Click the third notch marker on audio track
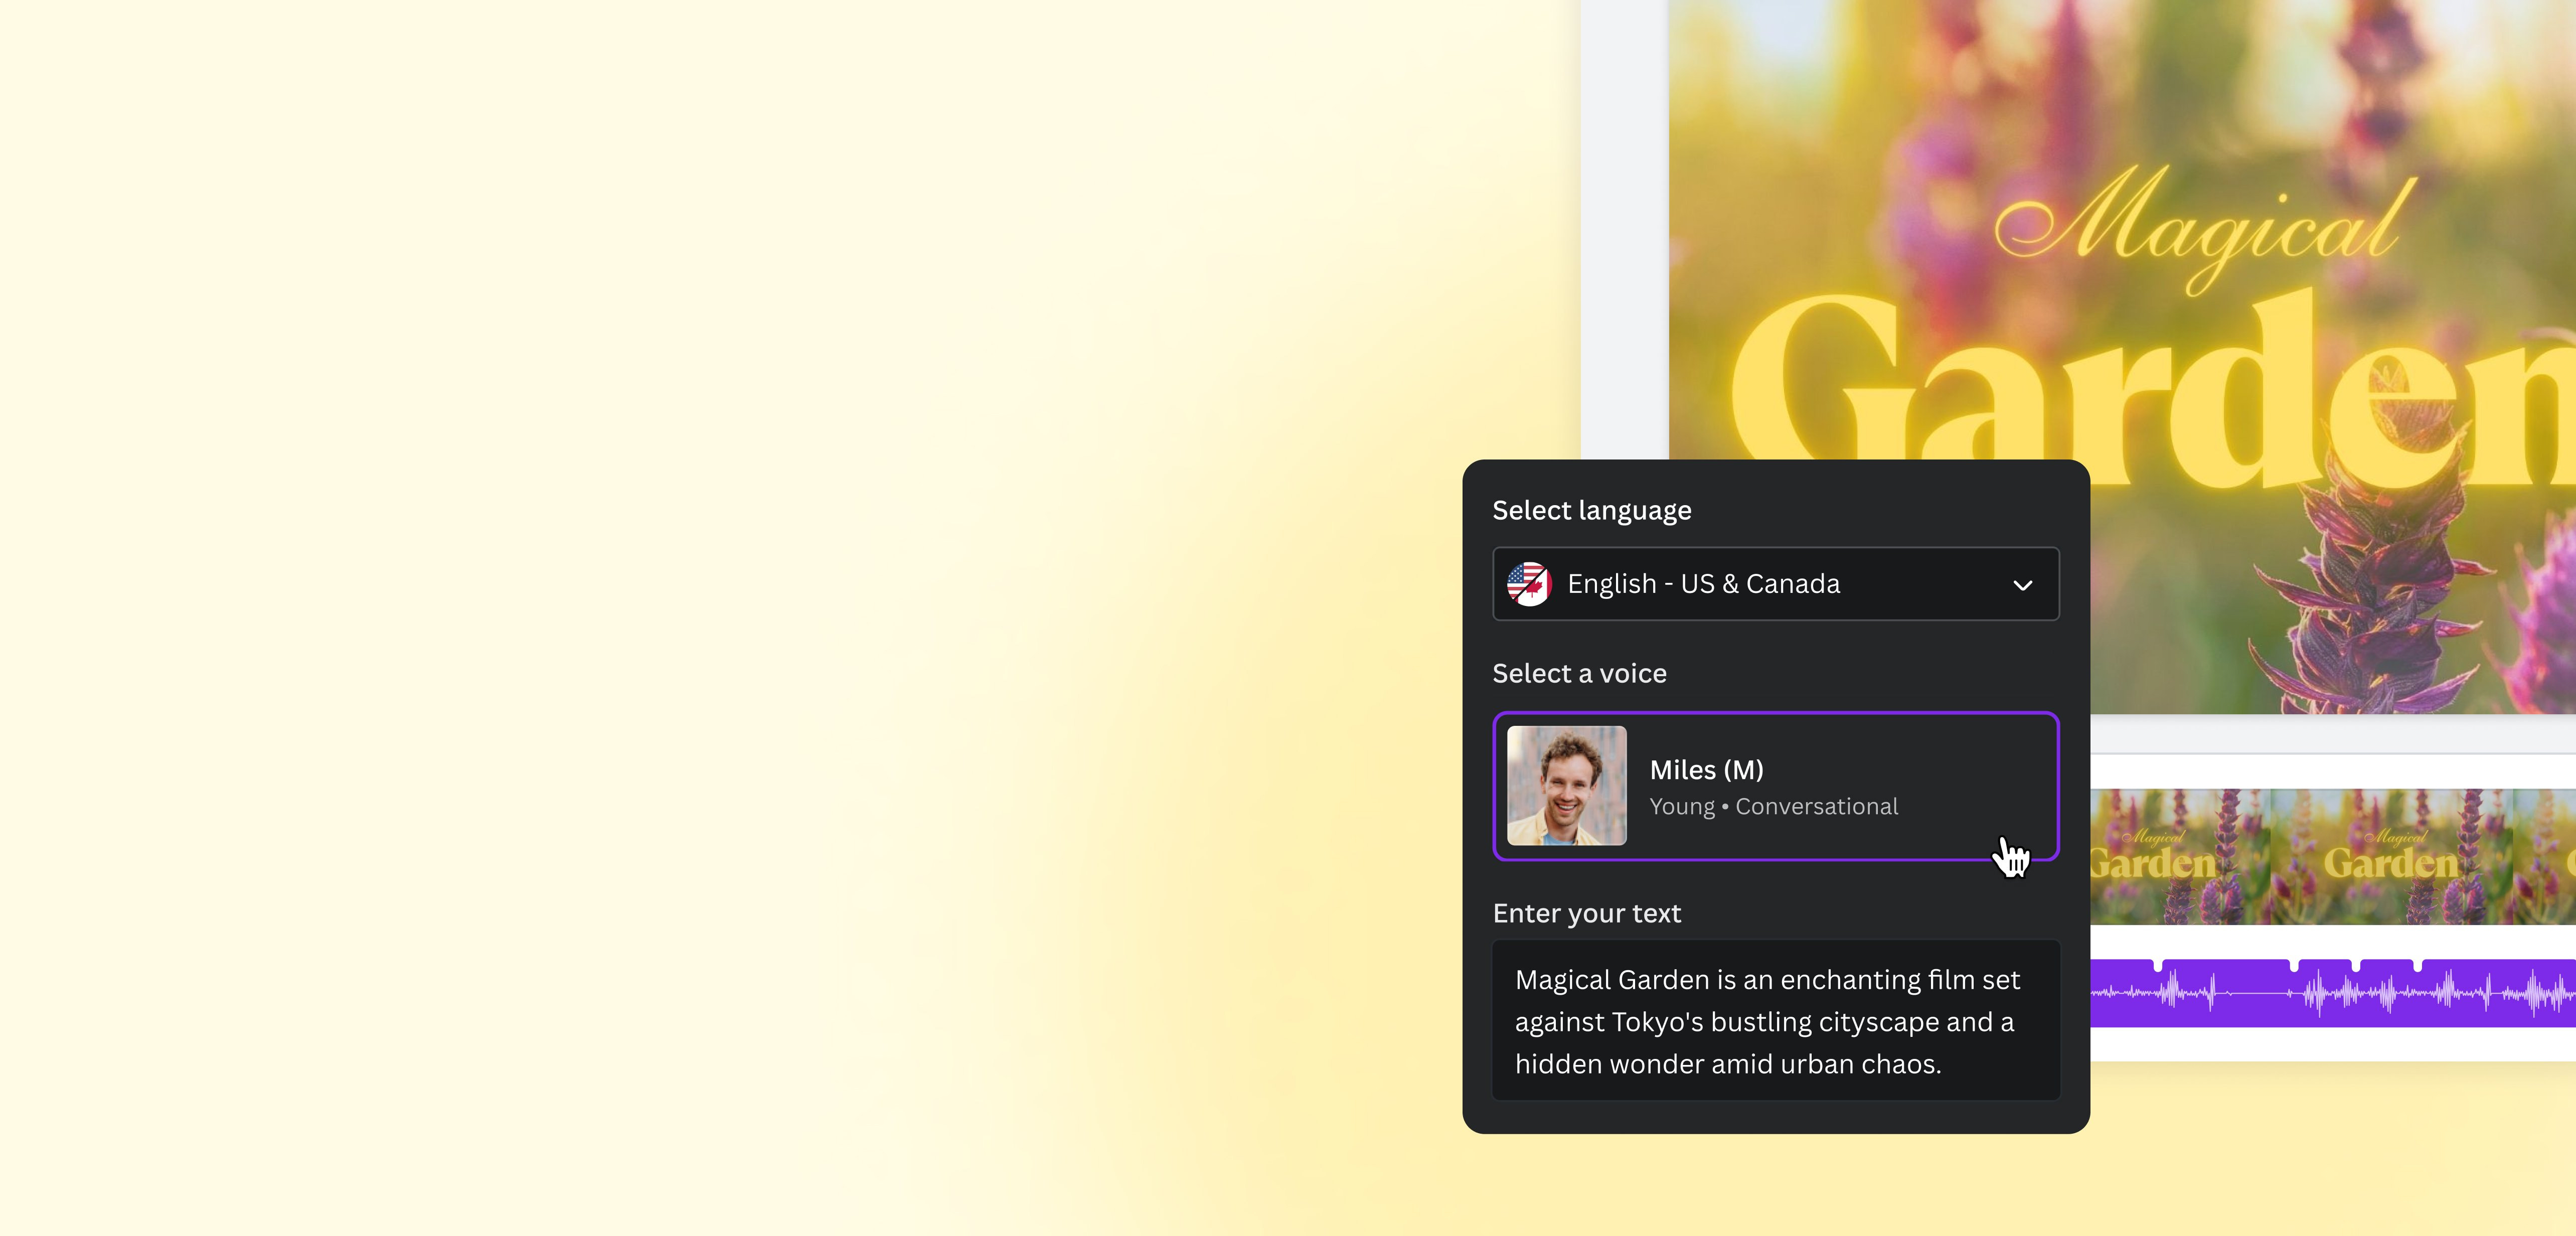The width and height of the screenshot is (2576, 1236). coord(2355,965)
